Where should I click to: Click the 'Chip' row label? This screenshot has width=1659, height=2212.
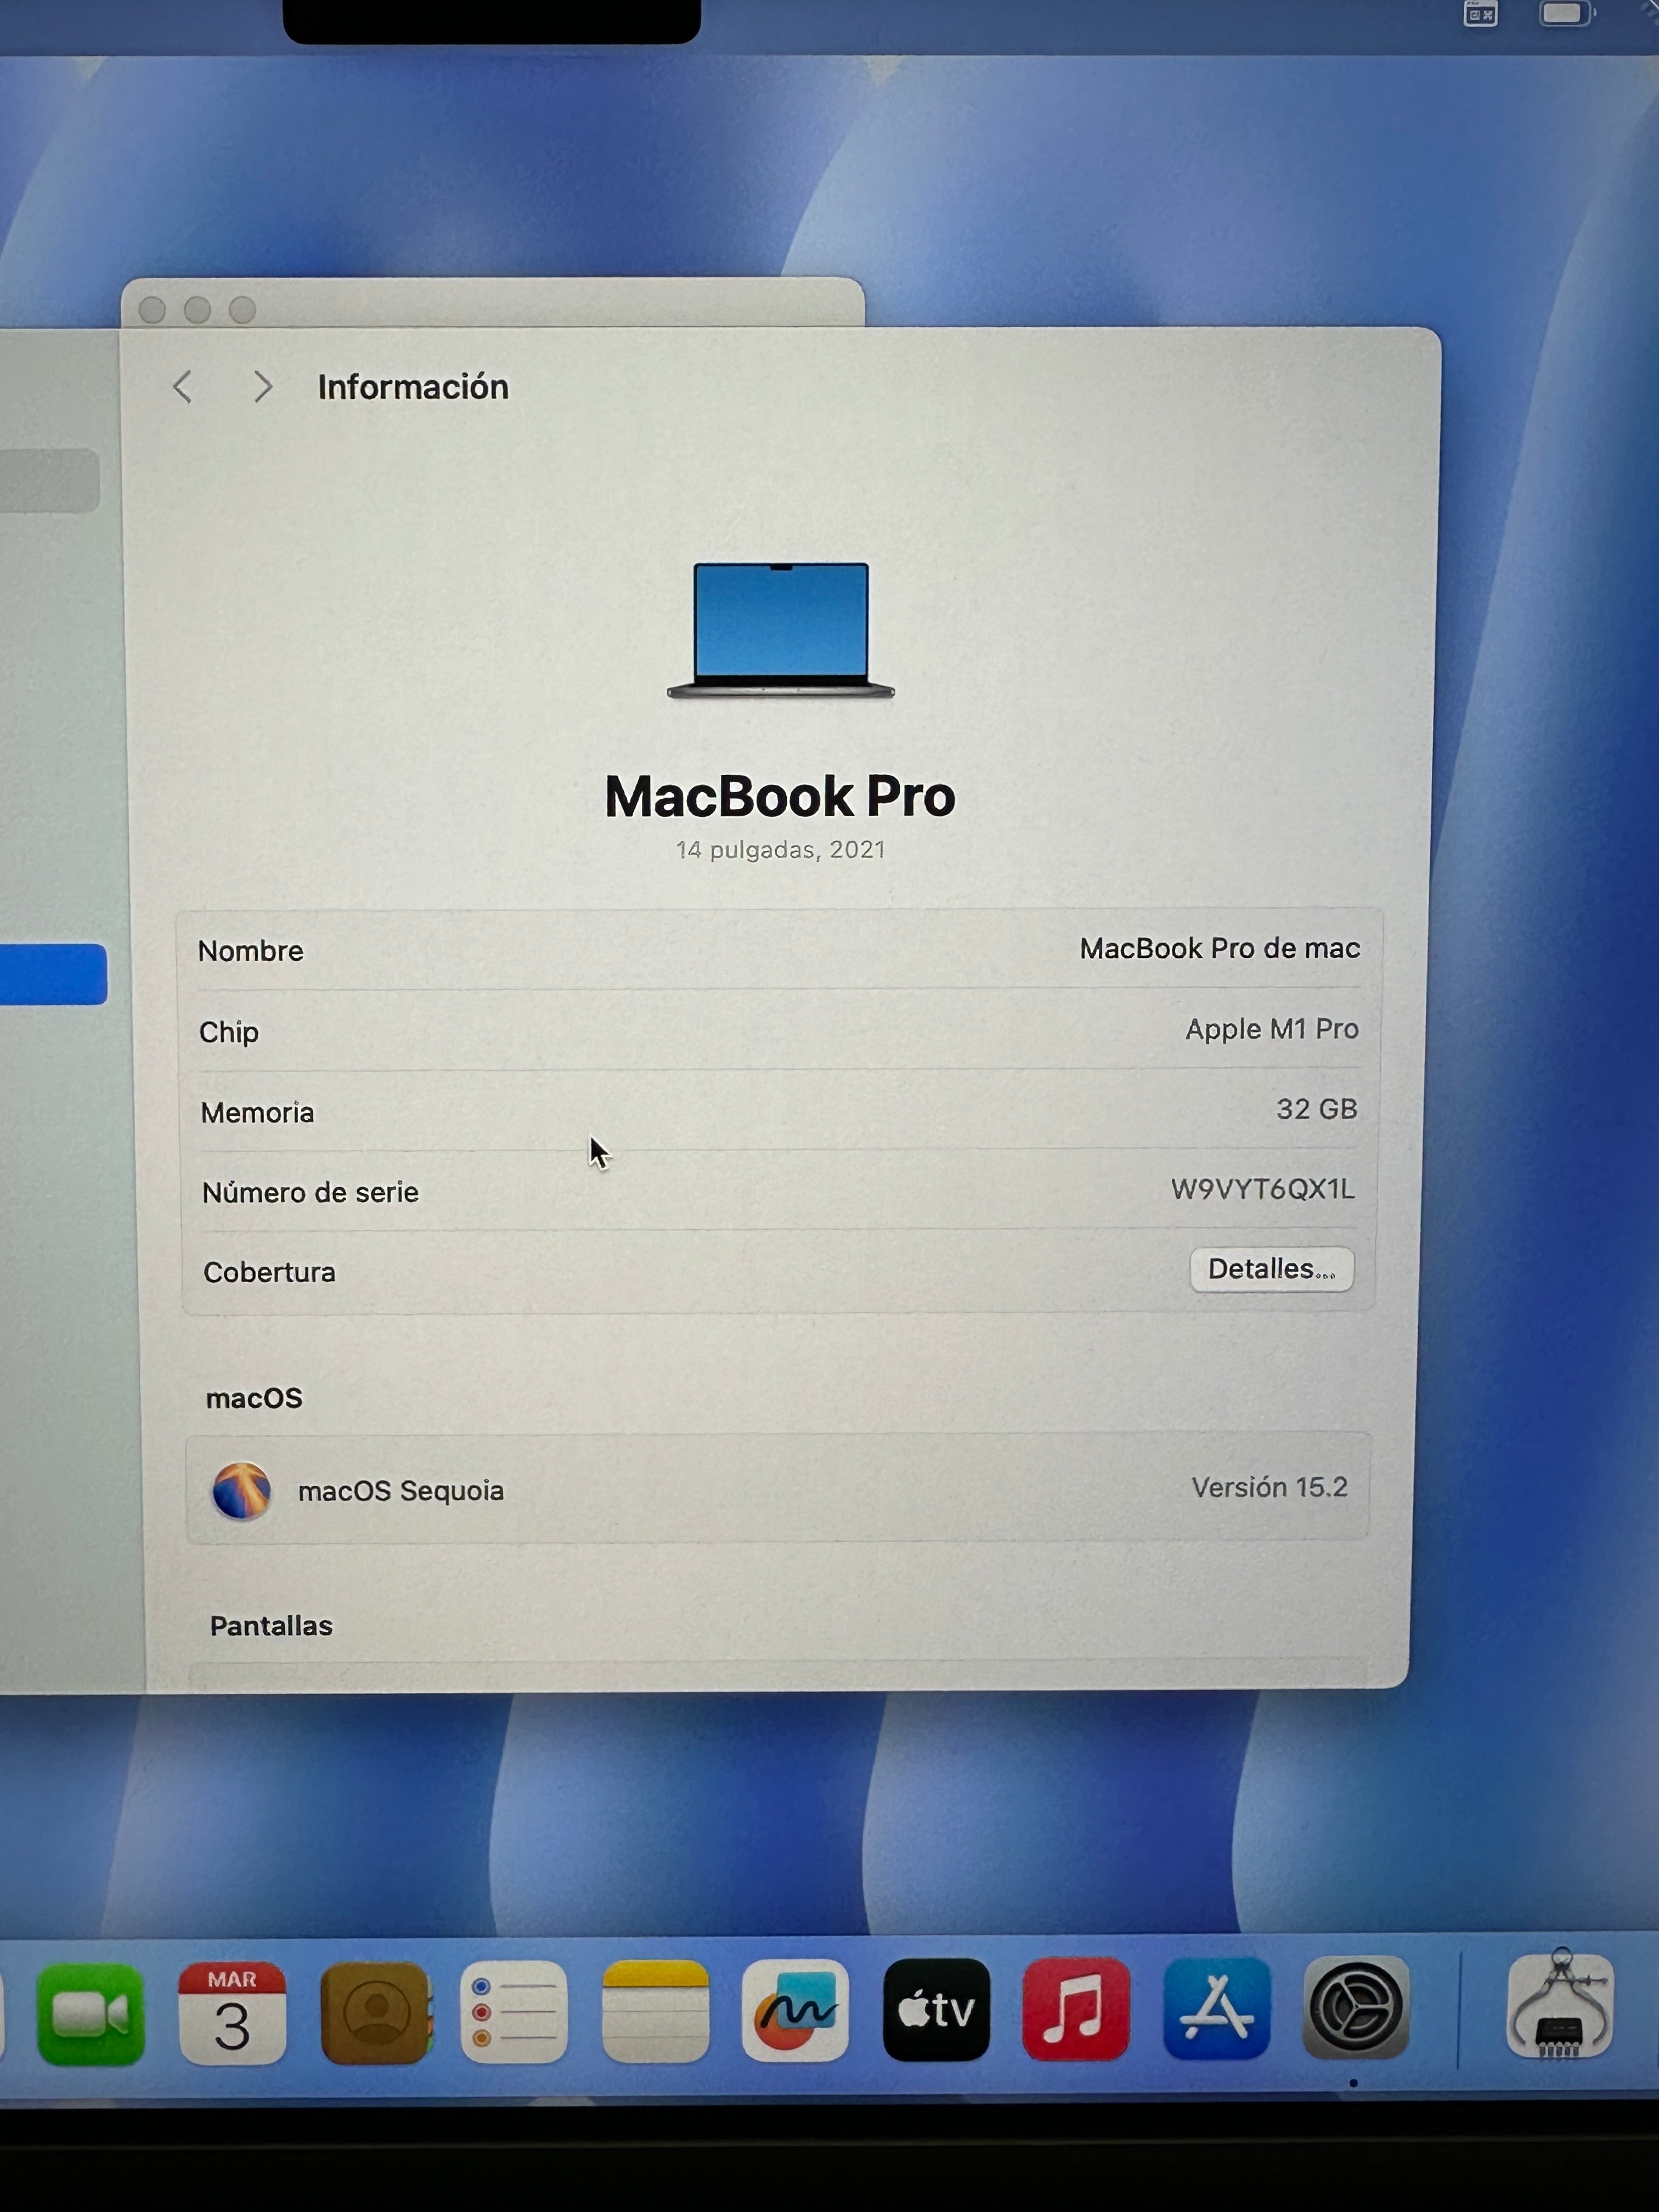pos(229,1032)
